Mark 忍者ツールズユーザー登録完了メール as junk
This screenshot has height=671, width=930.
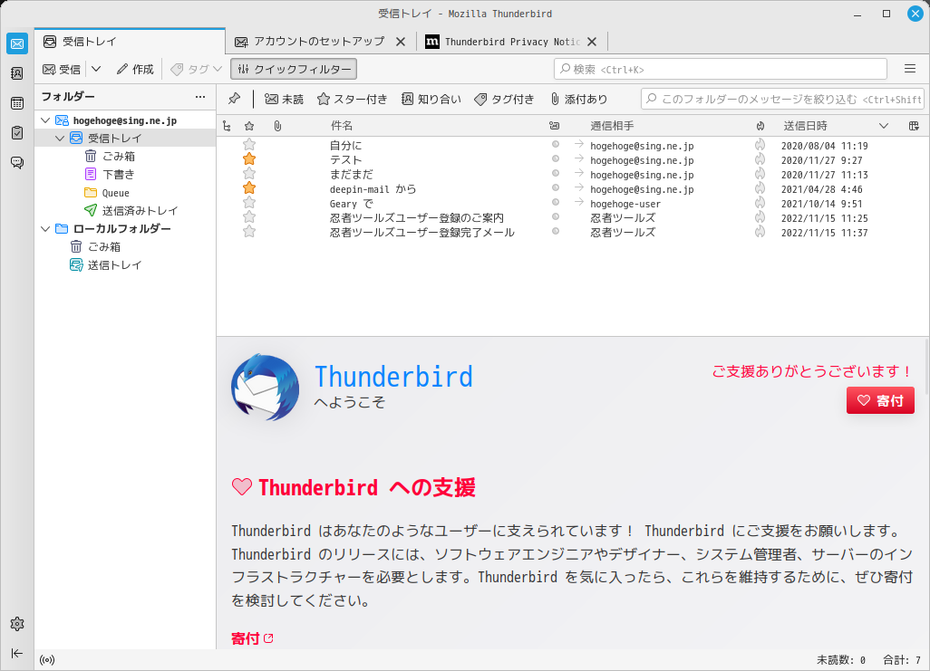point(760,232)
